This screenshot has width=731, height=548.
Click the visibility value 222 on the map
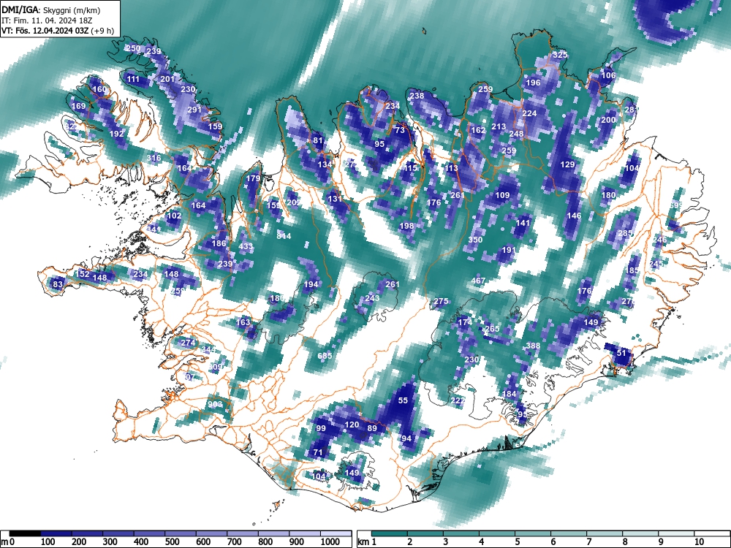coord(458,400)
